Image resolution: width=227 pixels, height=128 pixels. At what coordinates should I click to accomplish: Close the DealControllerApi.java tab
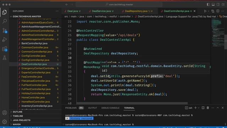[x=195, y=11]
